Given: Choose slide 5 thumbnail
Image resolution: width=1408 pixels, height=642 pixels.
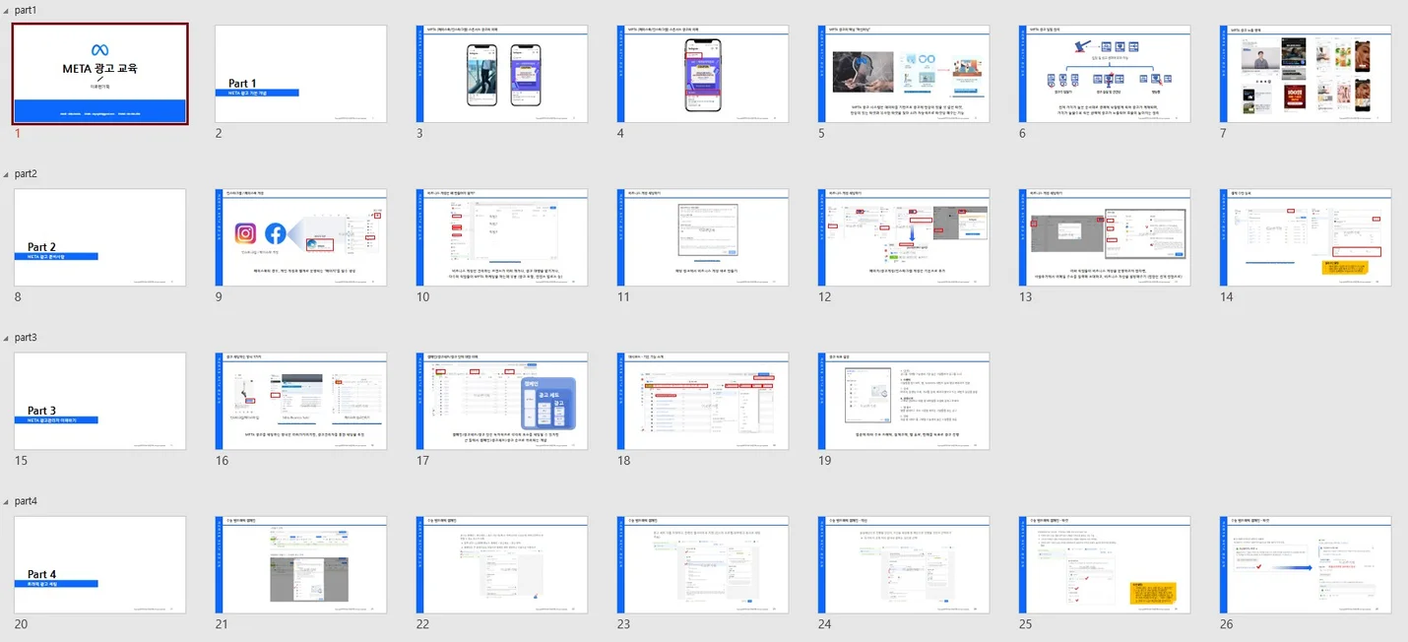Looking at the screenshot, I should pos(903,74).
